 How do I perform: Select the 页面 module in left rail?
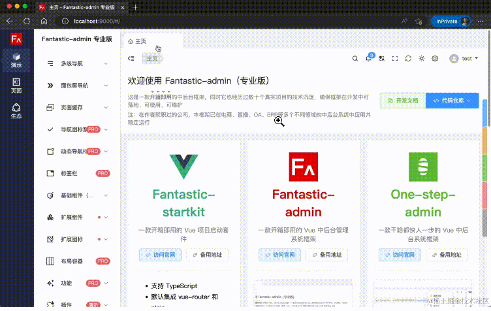point(16,86)
